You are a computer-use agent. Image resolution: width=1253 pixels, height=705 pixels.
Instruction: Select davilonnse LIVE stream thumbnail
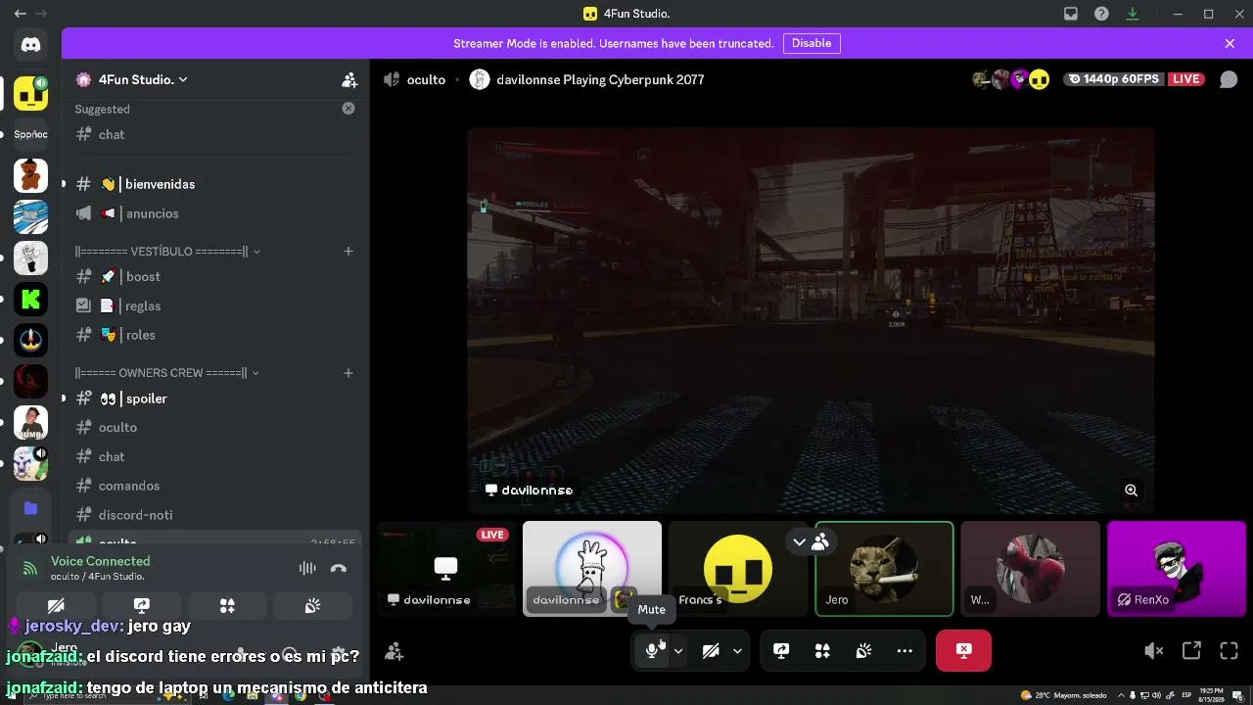pos(446,569)
